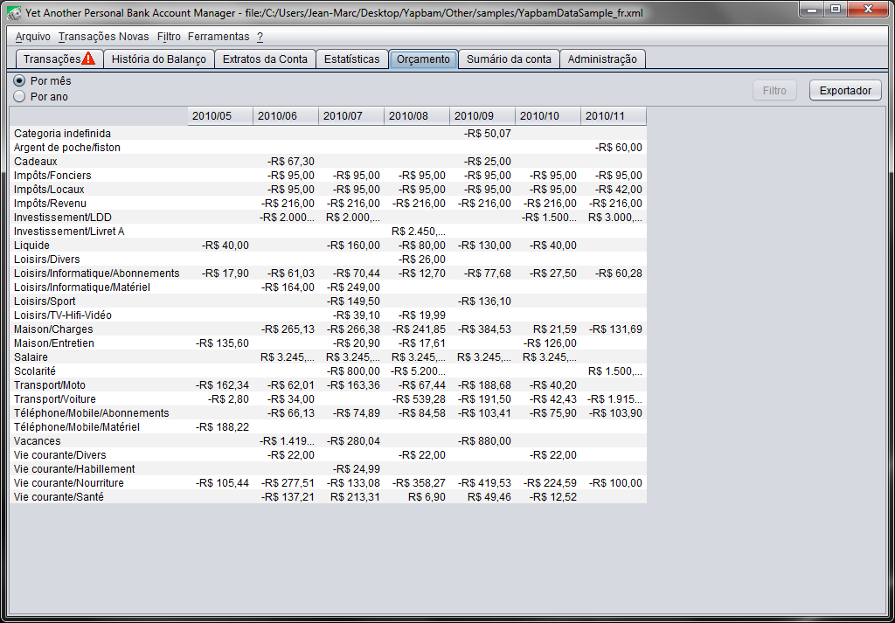
Task: Click the -R$ 67,30 Cadeaux cell
Action: (x=286, y=162)
